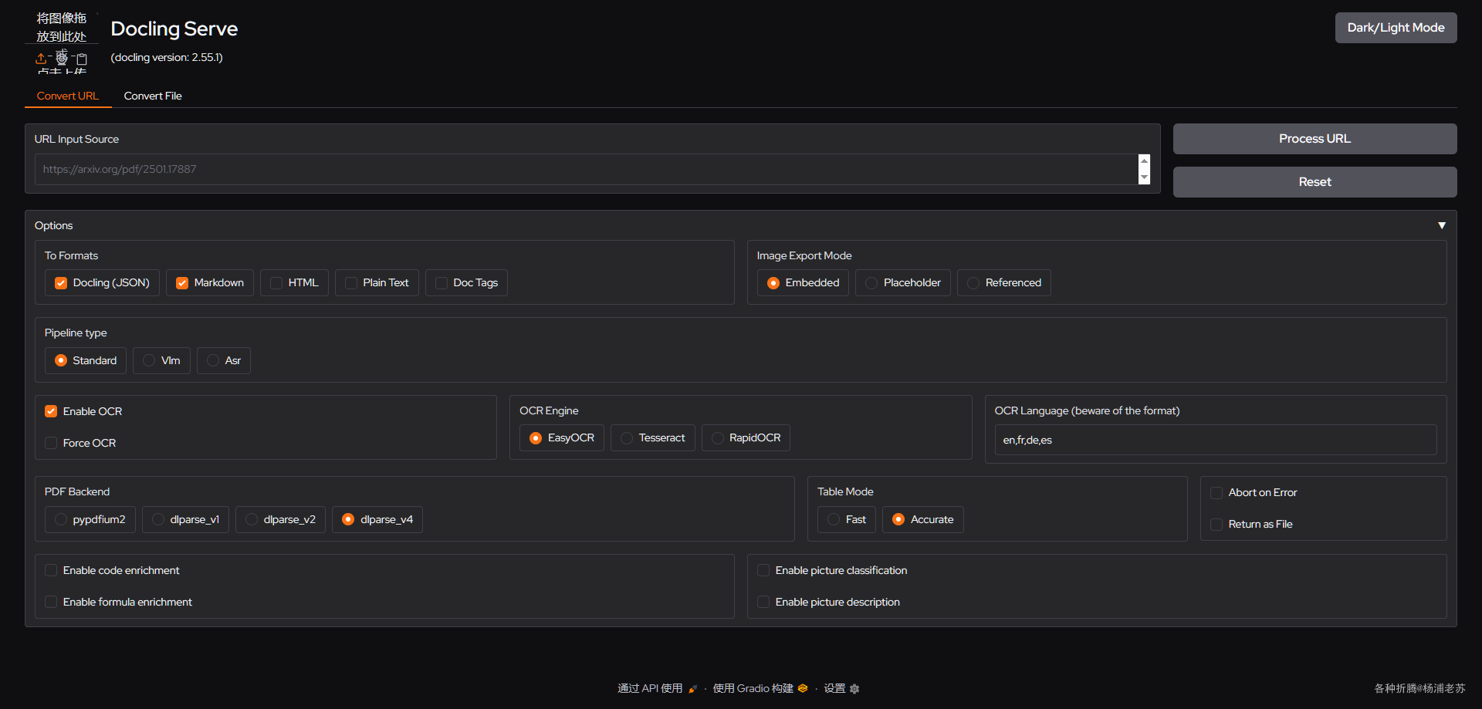
Task: Click the Reset button
Action: [1315, 182]
